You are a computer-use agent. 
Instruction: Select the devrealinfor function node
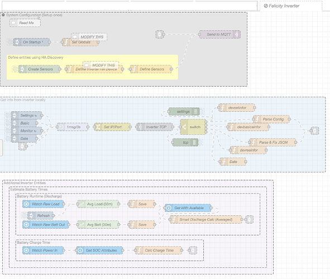point(248,150)
